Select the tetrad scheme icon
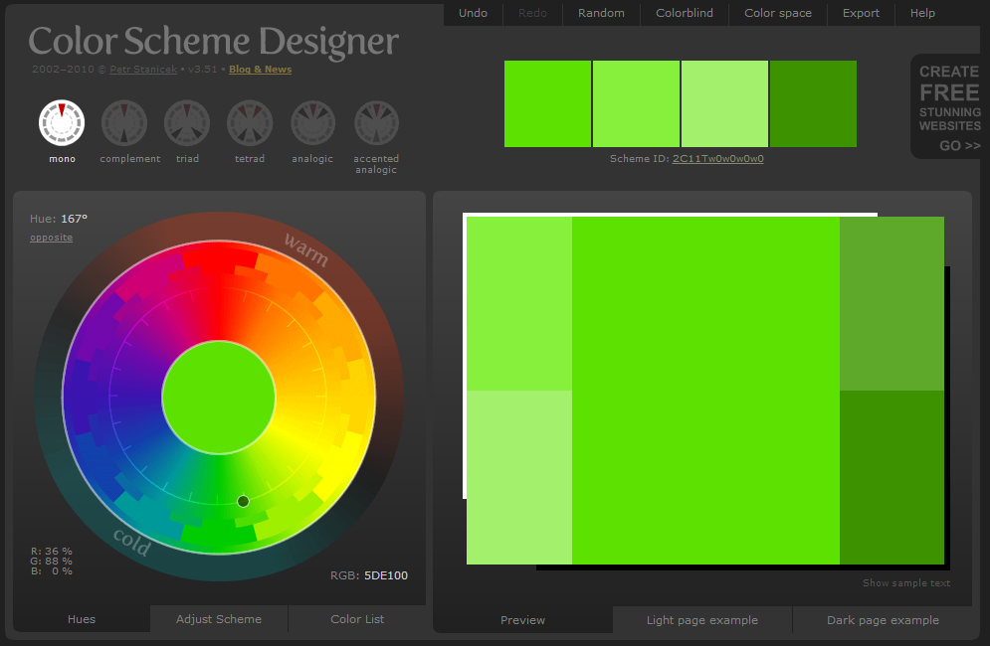 coord(250,121)
